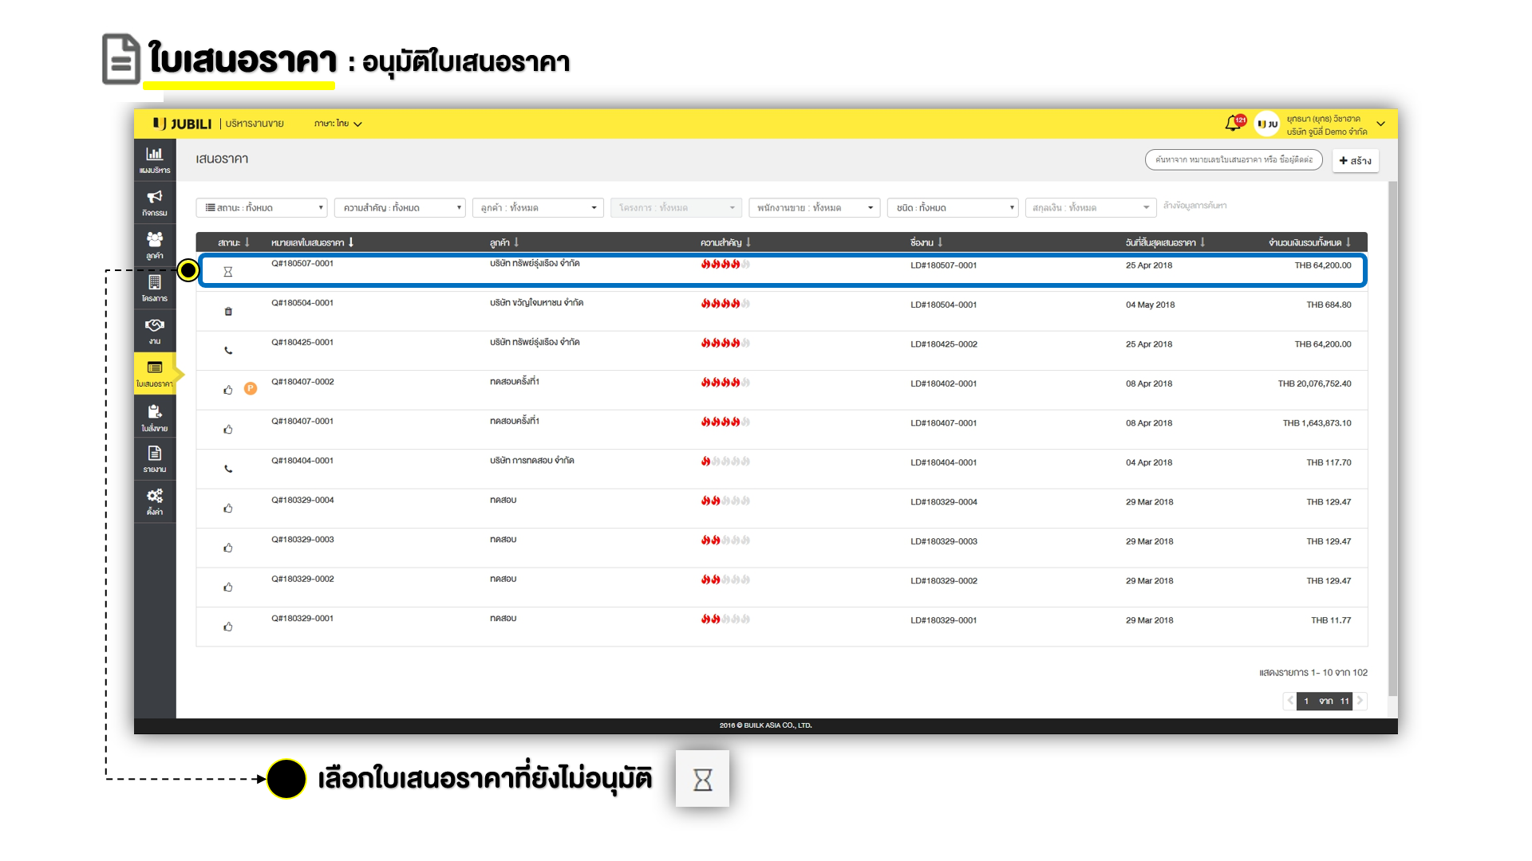
Task: Expand the สถานะ status filter dropdown
Action: coord(262,208)
